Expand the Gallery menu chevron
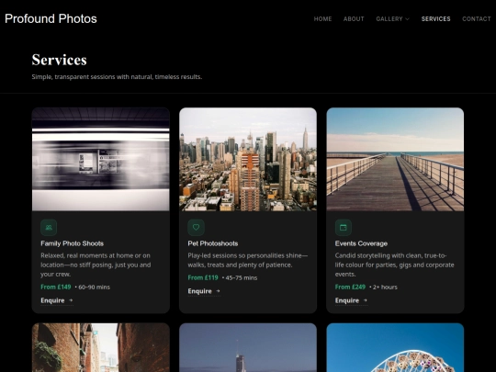This screenshot has width=496, height=372. (408, 19)
